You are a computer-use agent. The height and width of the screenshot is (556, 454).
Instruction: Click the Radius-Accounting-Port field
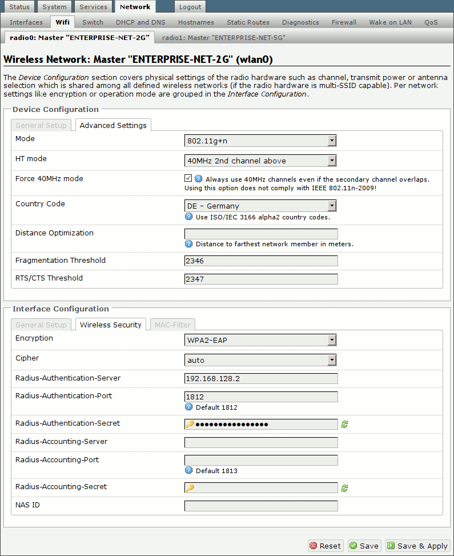tap(261, 460)
